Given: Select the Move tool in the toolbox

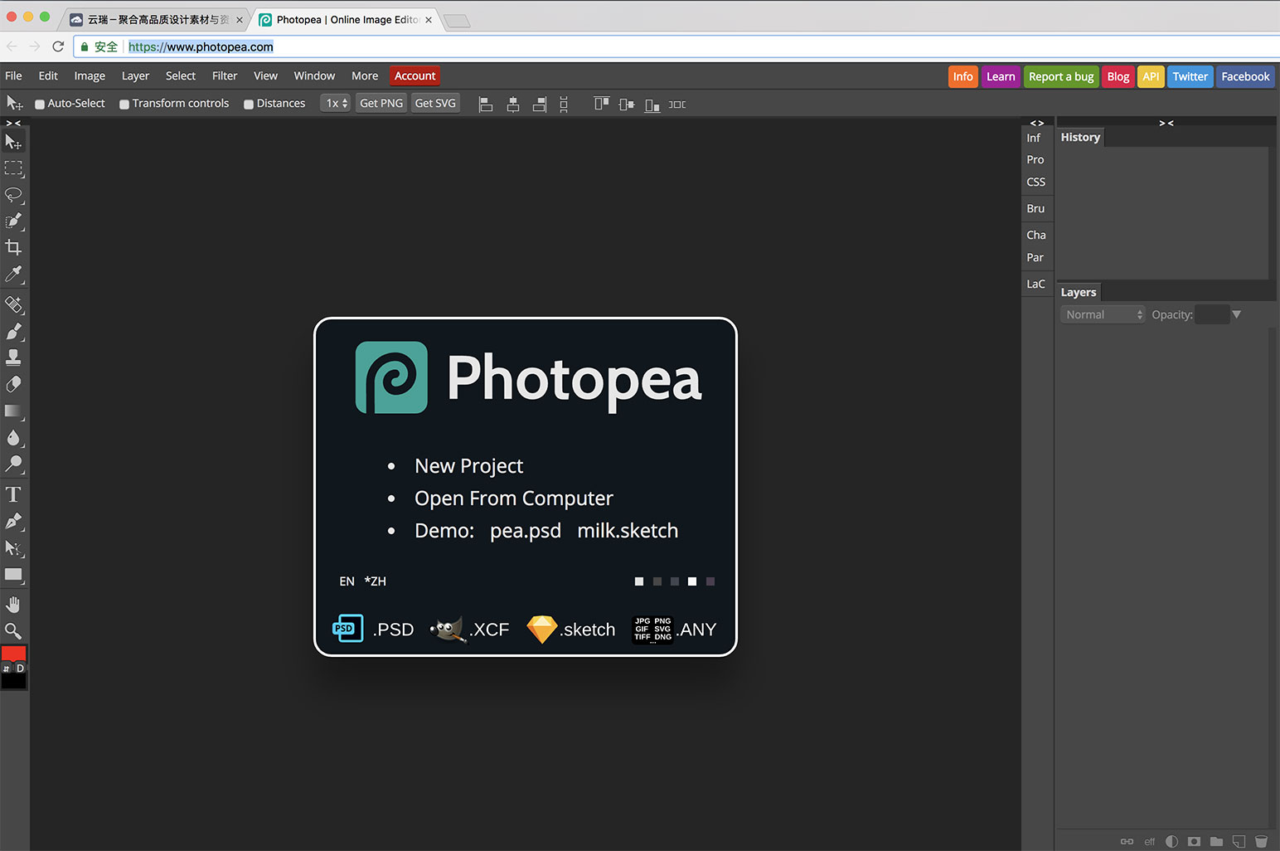Looking at the screenshot, I should pos(13,142).
